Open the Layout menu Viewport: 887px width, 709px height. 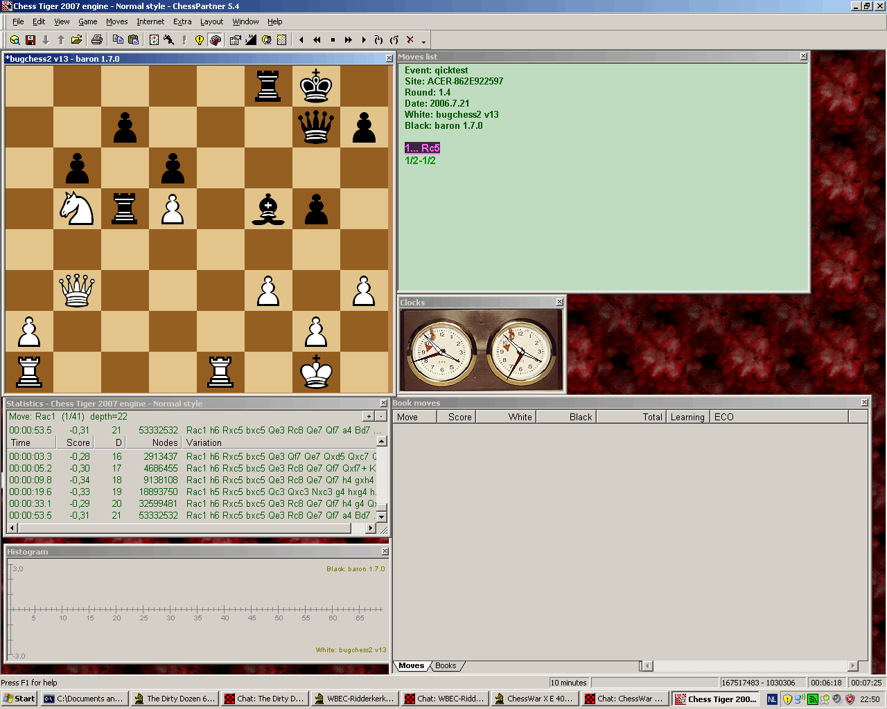211,21
